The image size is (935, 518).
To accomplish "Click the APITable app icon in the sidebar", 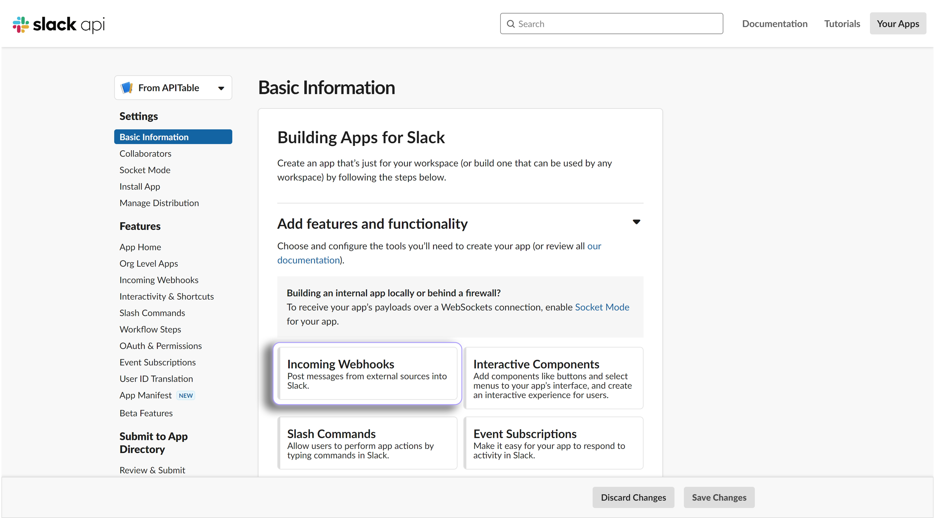I will pyautogui.click(x=127, y=87).
